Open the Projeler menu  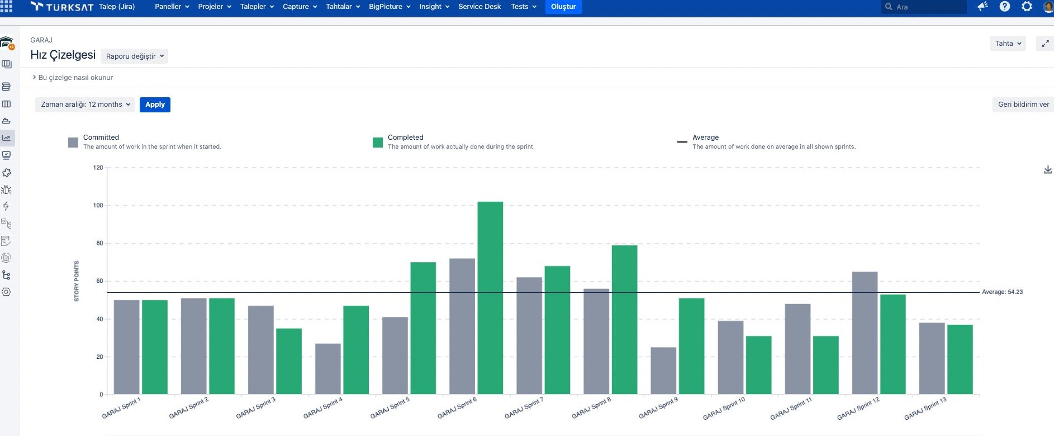click(x=215, y=7)
